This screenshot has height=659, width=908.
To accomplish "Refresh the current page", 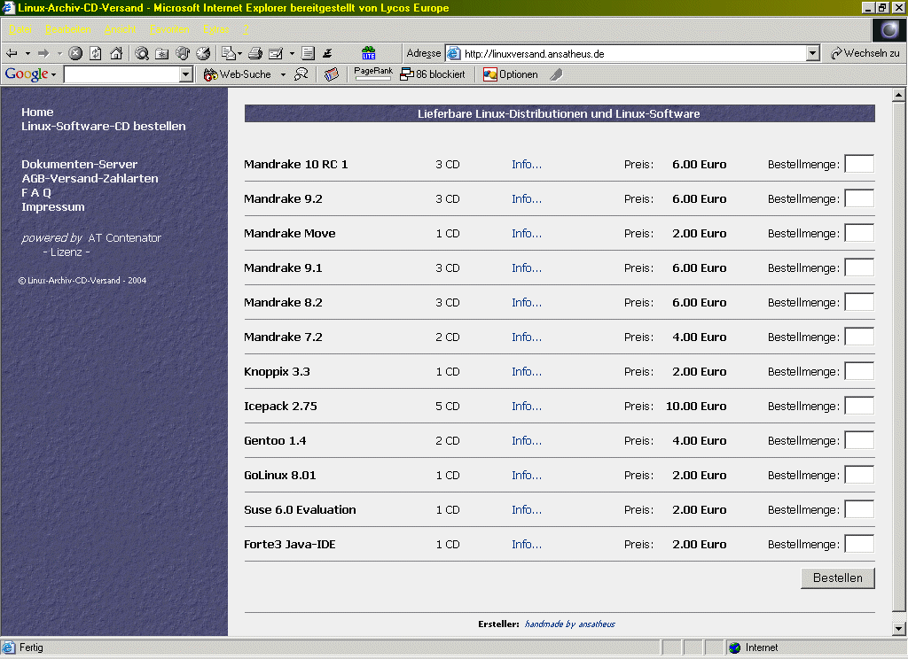I will pos(96,53).
